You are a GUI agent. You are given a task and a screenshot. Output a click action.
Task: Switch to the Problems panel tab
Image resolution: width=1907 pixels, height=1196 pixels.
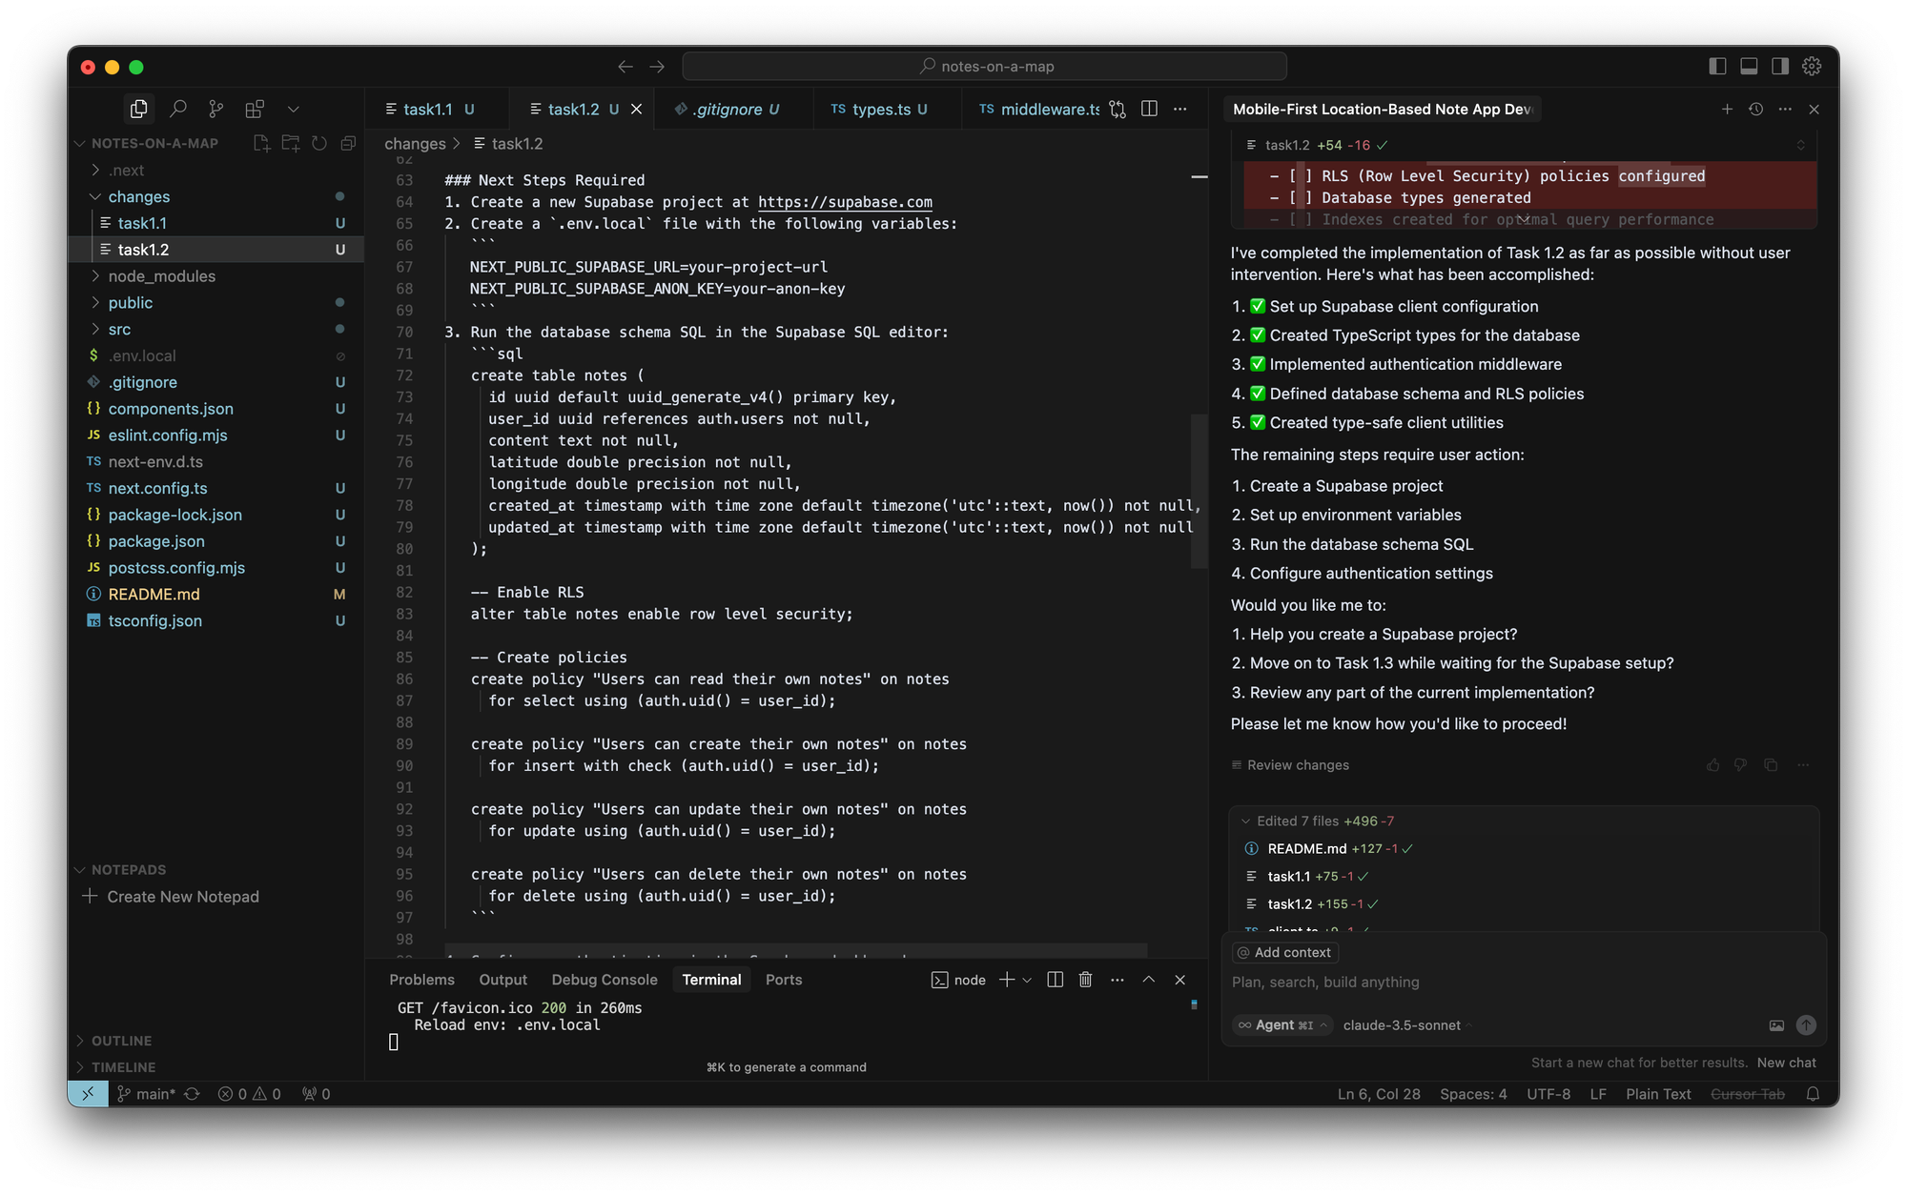pyautogui.click(x=421, y=980)
